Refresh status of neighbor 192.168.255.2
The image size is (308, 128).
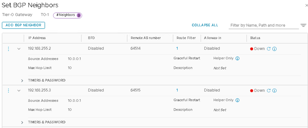pos(269,49)
